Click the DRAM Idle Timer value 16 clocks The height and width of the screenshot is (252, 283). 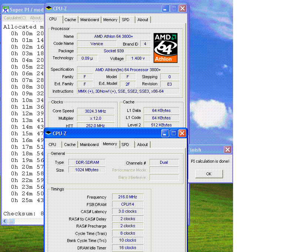click(x=128, y=248)
